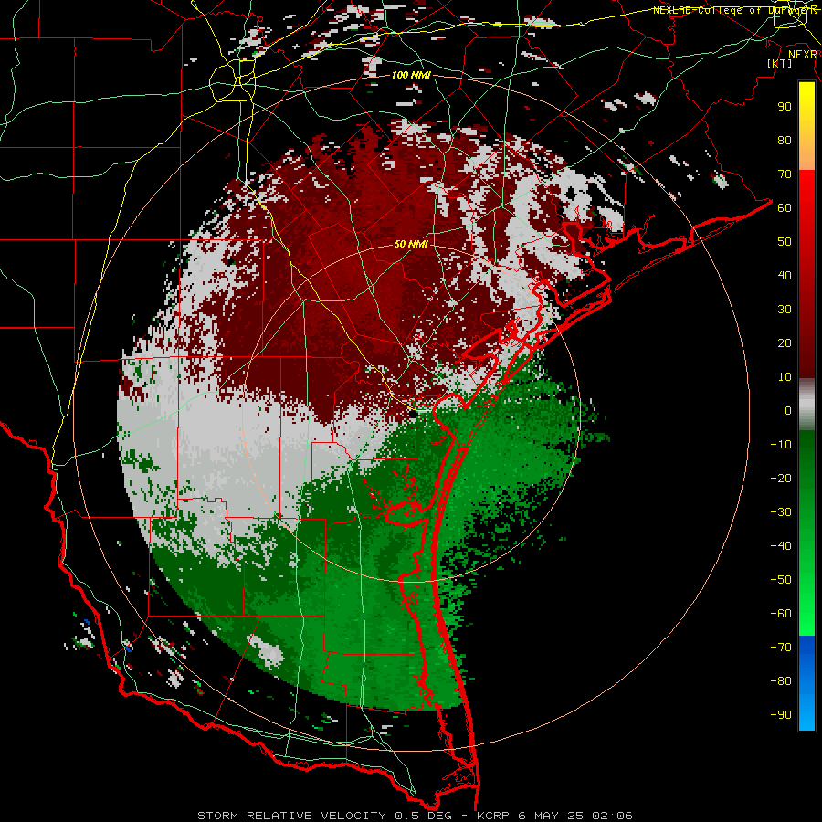
Task: Click the NEXLAB-College of DuPage header text
Action: [x=735, y=10]
